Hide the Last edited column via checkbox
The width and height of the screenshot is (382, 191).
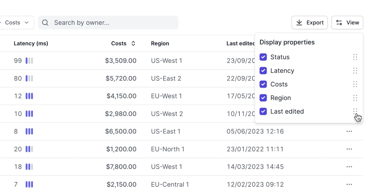tap(263, 111)
